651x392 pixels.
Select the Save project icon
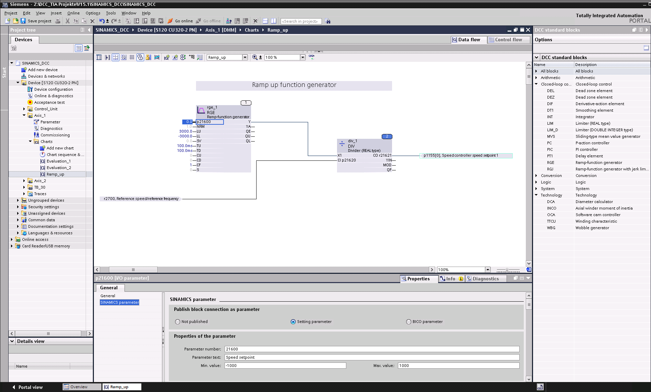(x=23, y=21)
